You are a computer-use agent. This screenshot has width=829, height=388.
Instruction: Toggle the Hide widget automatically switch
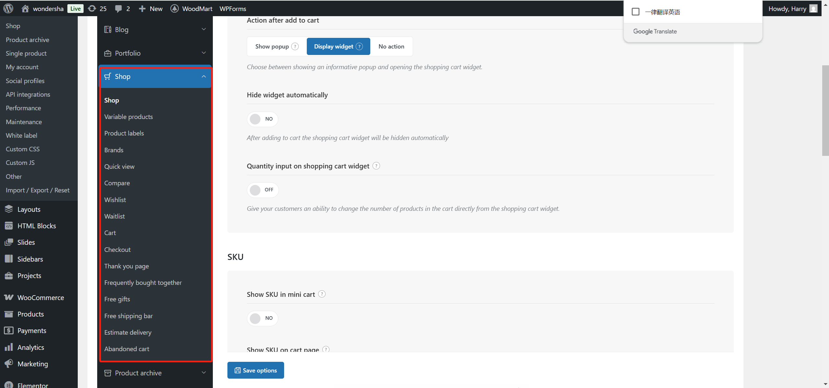click(x=262, y=119)
